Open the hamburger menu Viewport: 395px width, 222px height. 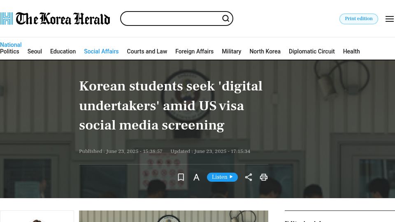click(x=390, y=19)
